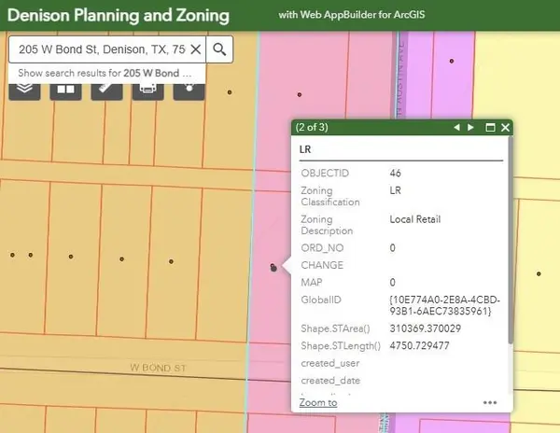Clear the address search text
Screen dimensions: 560x433
[x=195, y=49]
